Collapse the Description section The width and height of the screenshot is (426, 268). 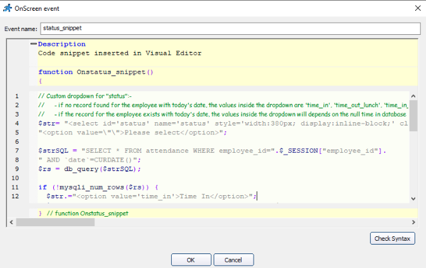[33, 44]
